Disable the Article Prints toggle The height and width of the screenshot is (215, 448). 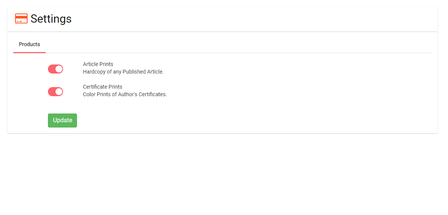tap(55, 69)
